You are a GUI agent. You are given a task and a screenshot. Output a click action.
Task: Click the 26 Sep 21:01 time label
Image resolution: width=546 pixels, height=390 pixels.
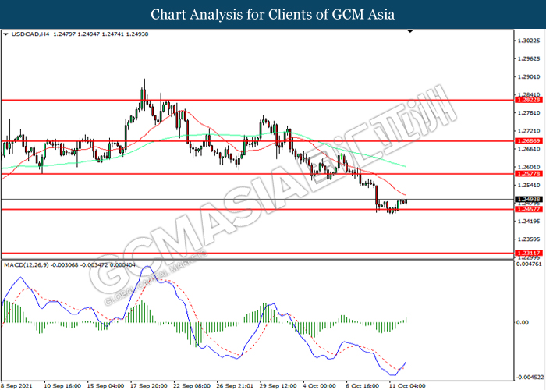pyautogui.click(x=235, y=386)
